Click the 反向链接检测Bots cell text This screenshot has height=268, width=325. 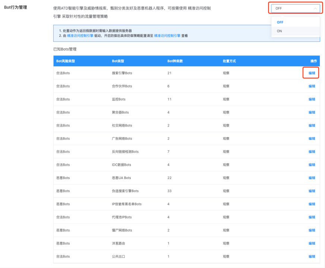[x=125, y=151]
